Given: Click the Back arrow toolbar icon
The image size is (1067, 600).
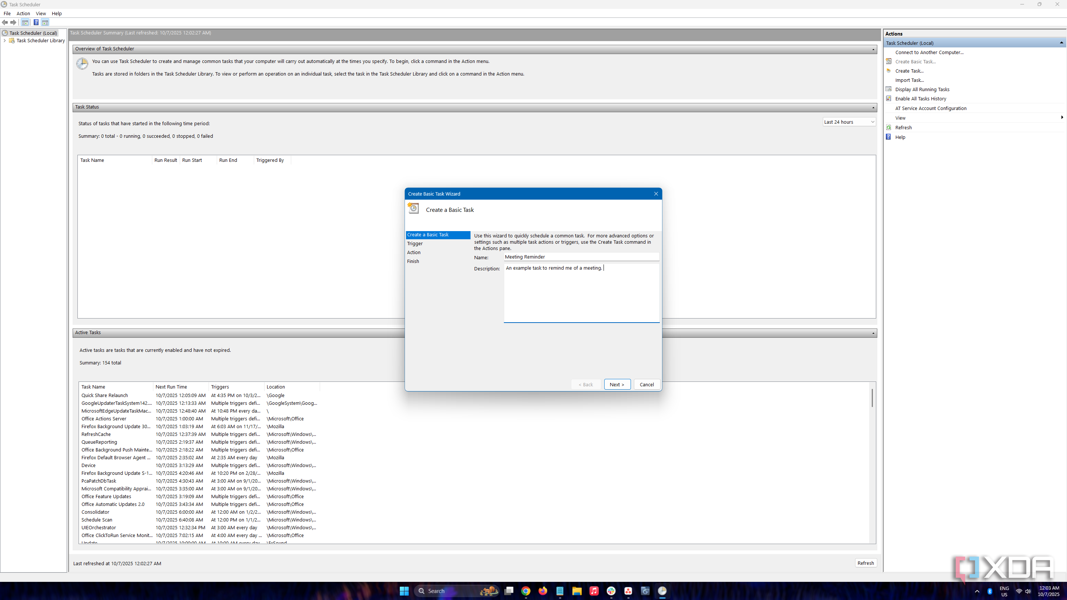Looking at the screenshot, I should point(5,22).
